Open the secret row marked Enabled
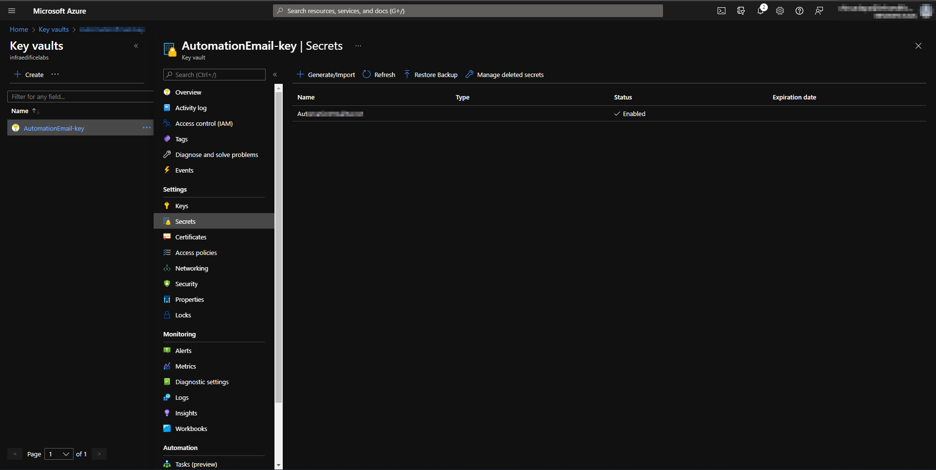Screen dimensions: 936x470 pos(609,114)
